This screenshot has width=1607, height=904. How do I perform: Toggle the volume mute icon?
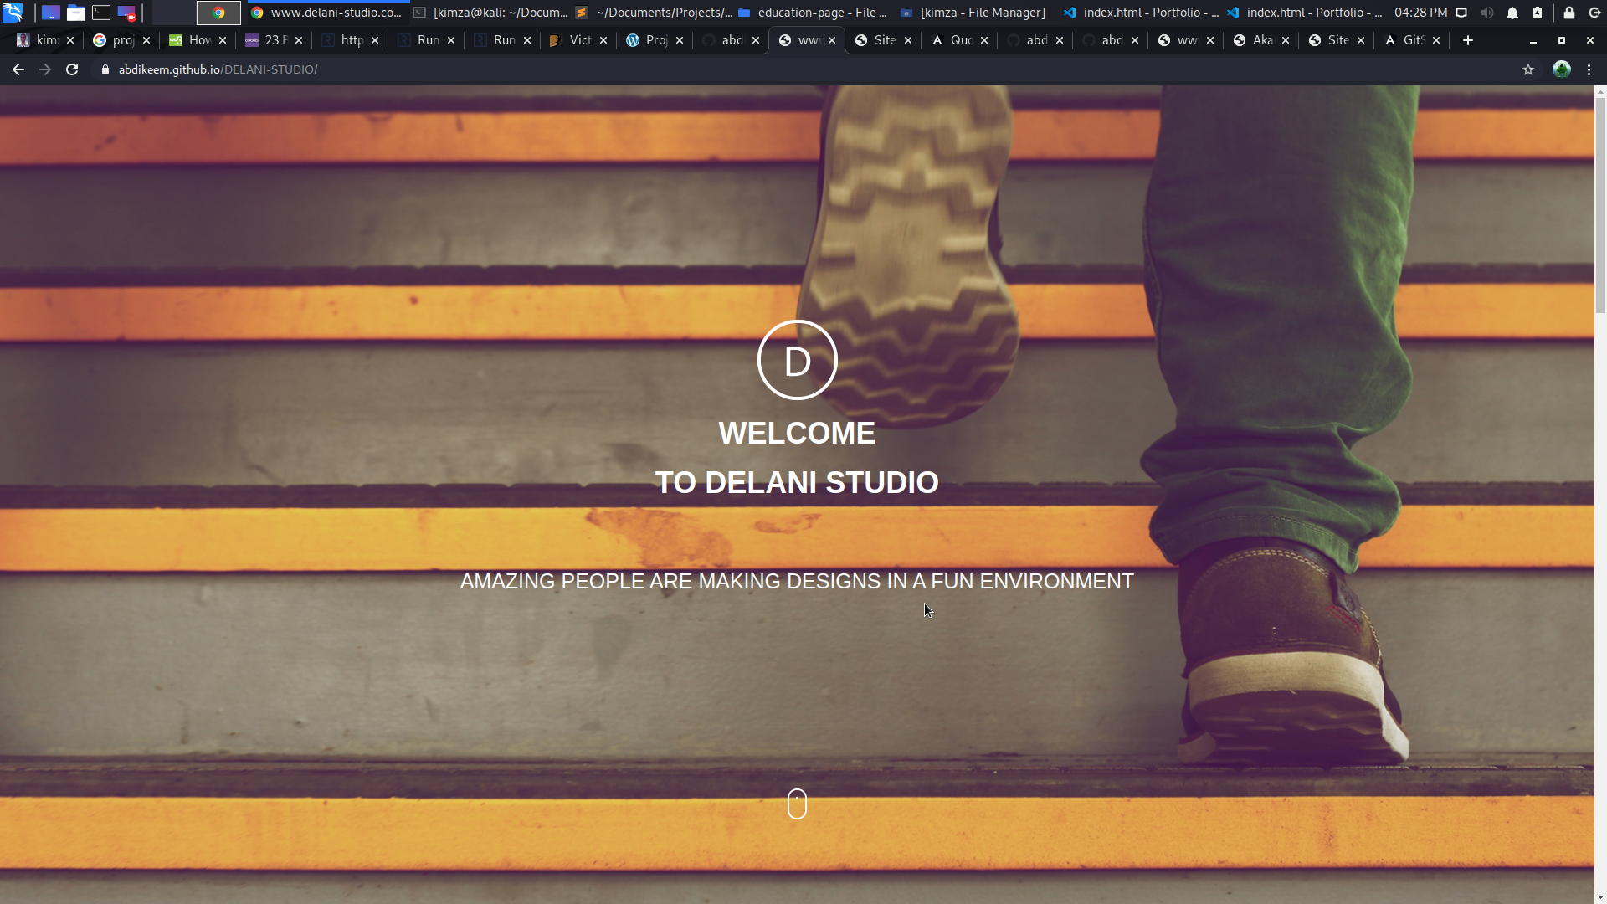1487,13
